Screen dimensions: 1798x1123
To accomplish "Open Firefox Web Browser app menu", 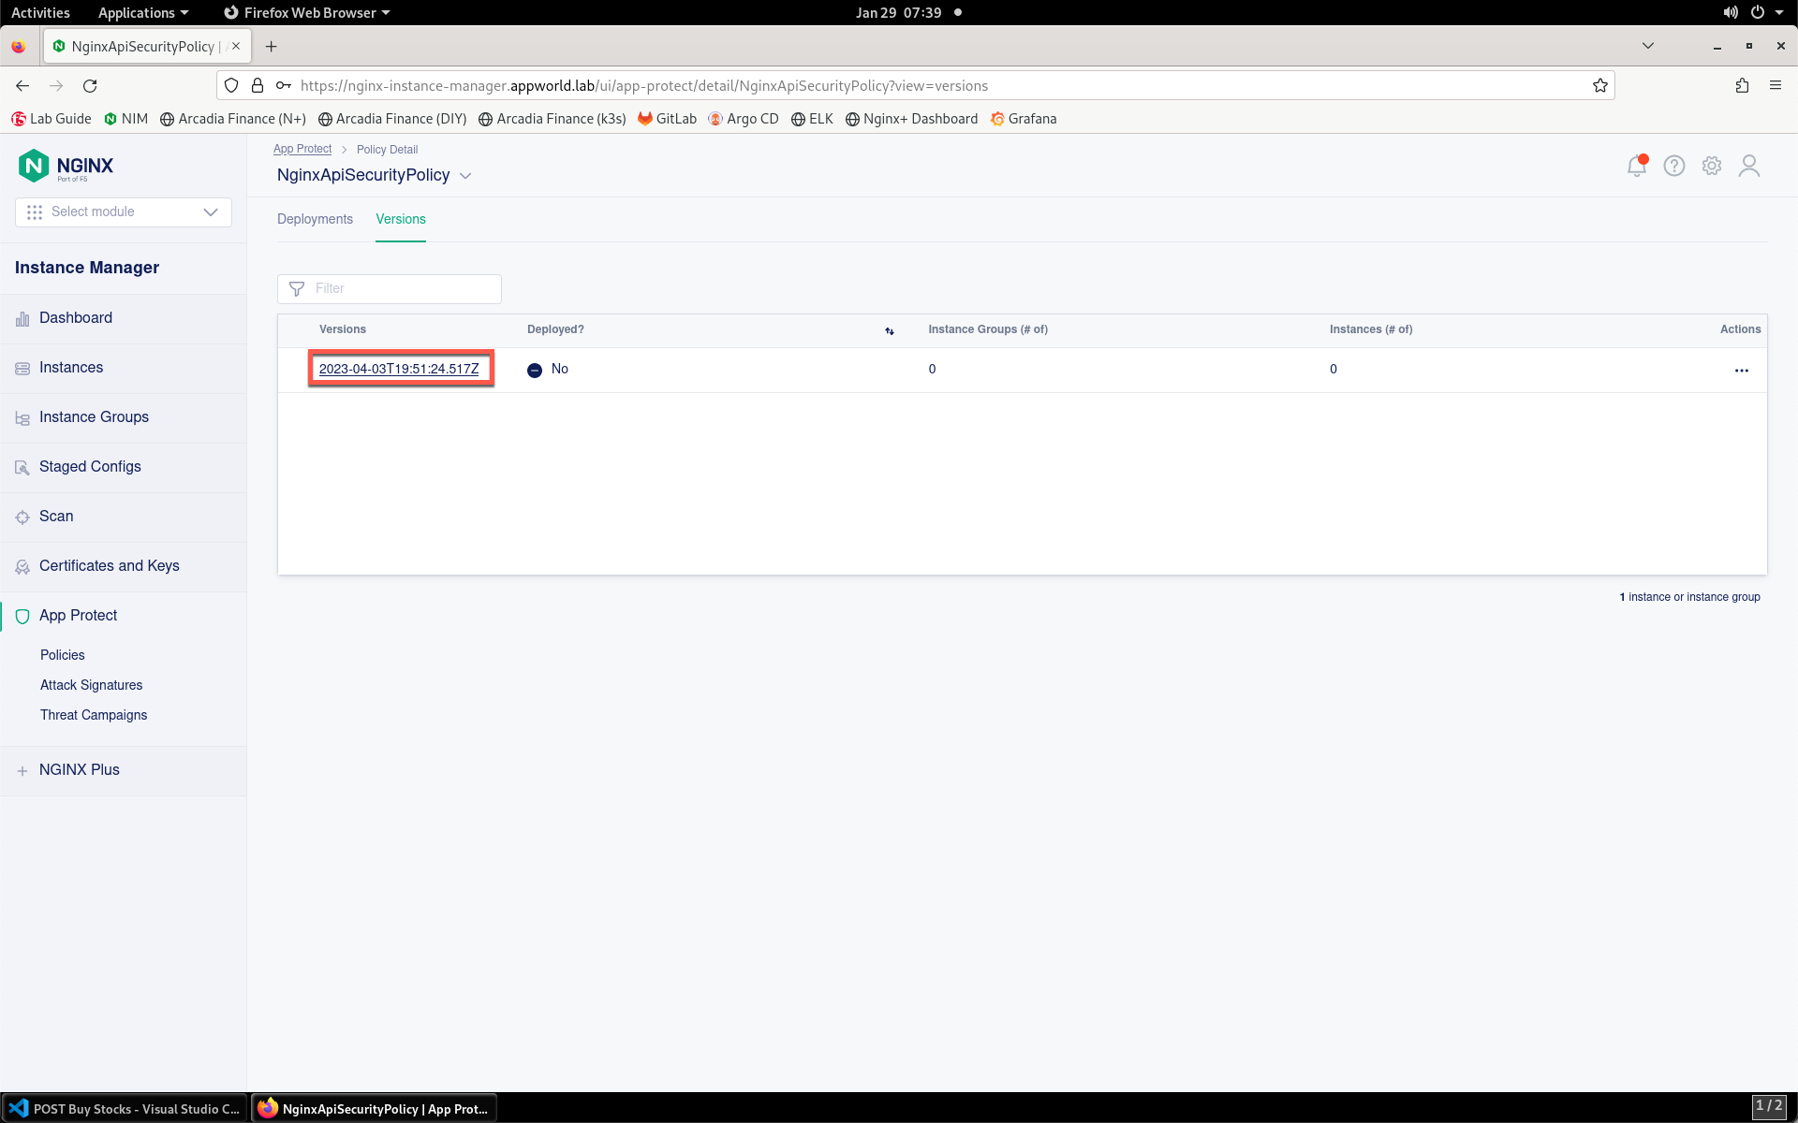I will pos(307,12).
